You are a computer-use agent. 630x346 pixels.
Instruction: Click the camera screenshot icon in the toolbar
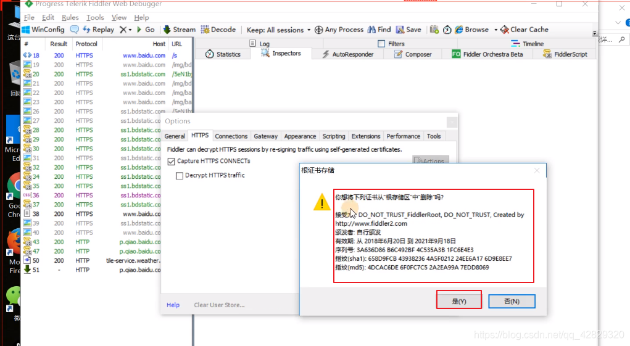[x=434, y=30]
